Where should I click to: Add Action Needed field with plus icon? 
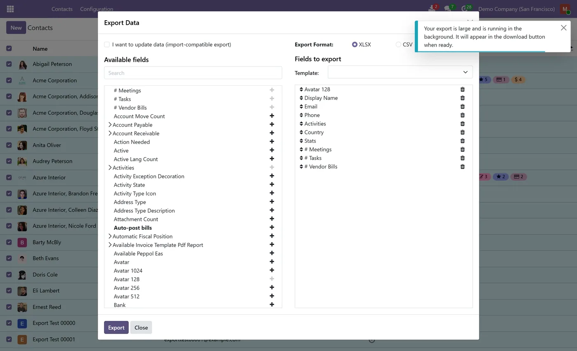[272, 141]
